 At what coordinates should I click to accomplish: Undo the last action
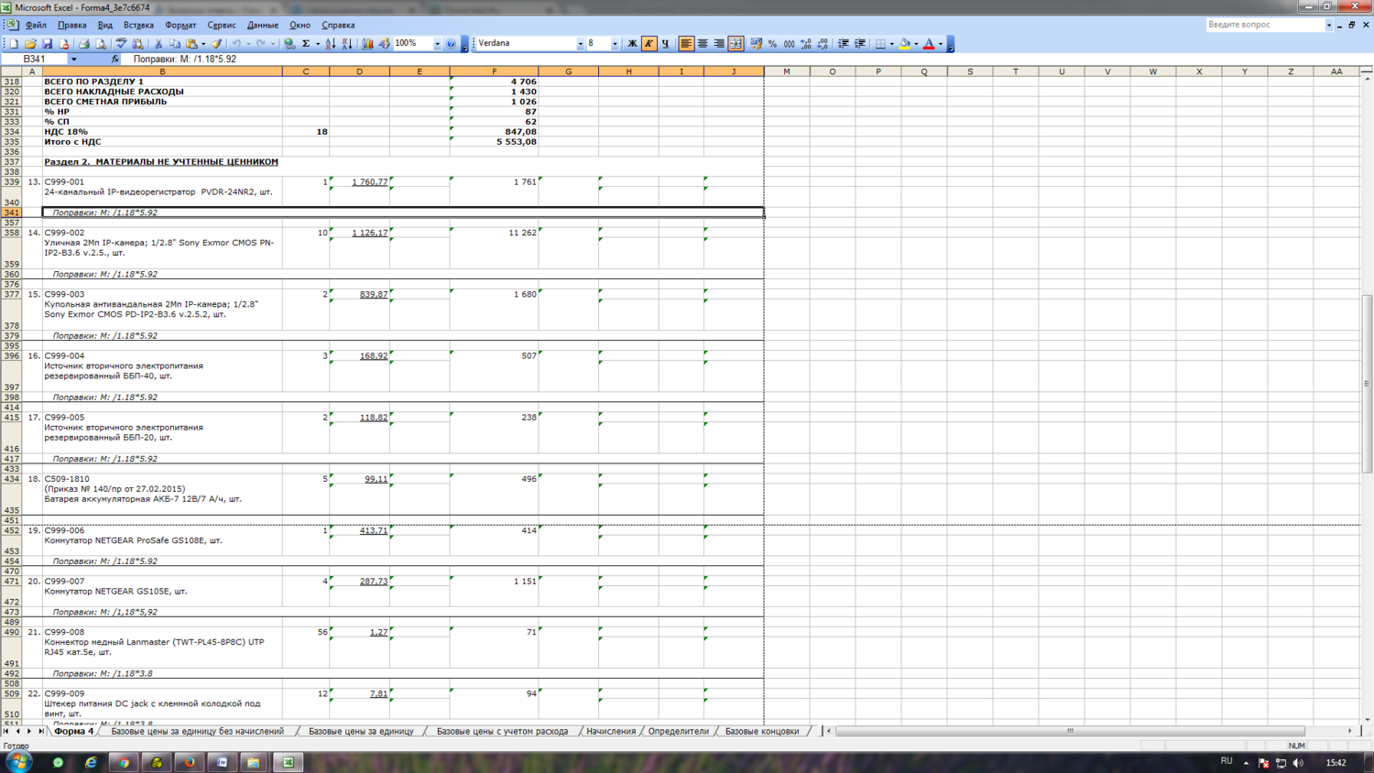coord(236,43)
